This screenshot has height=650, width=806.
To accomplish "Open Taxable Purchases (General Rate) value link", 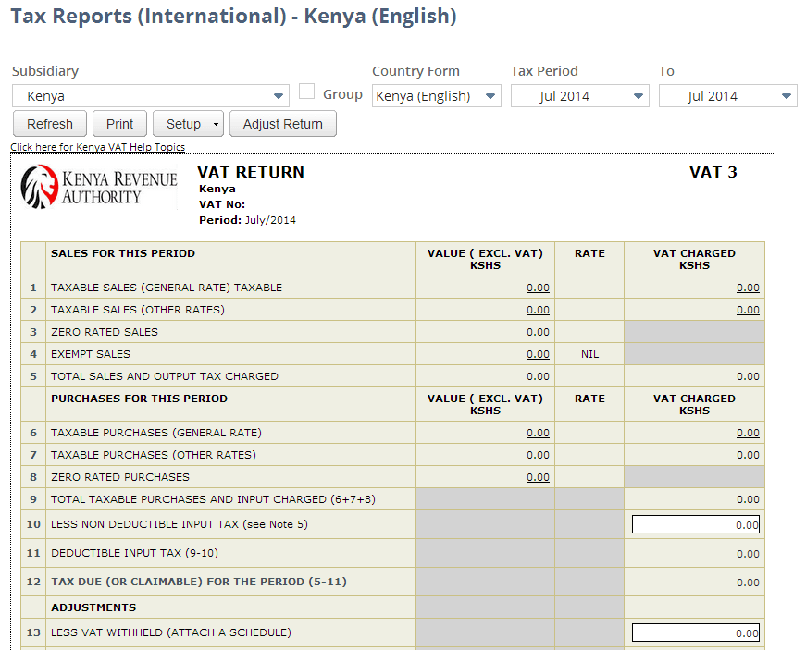I will 538,432.
